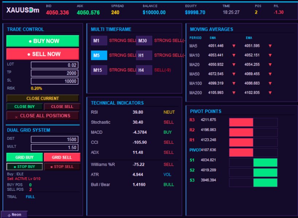Click the time 18:25:27
Image resolution: width=298 pixels, height=218 pixels.
231,12
